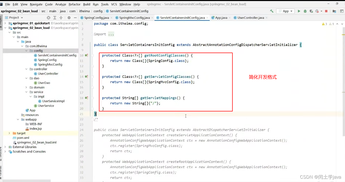Hide the Project tool window
The image size is (345, 182).
(75, 18)
